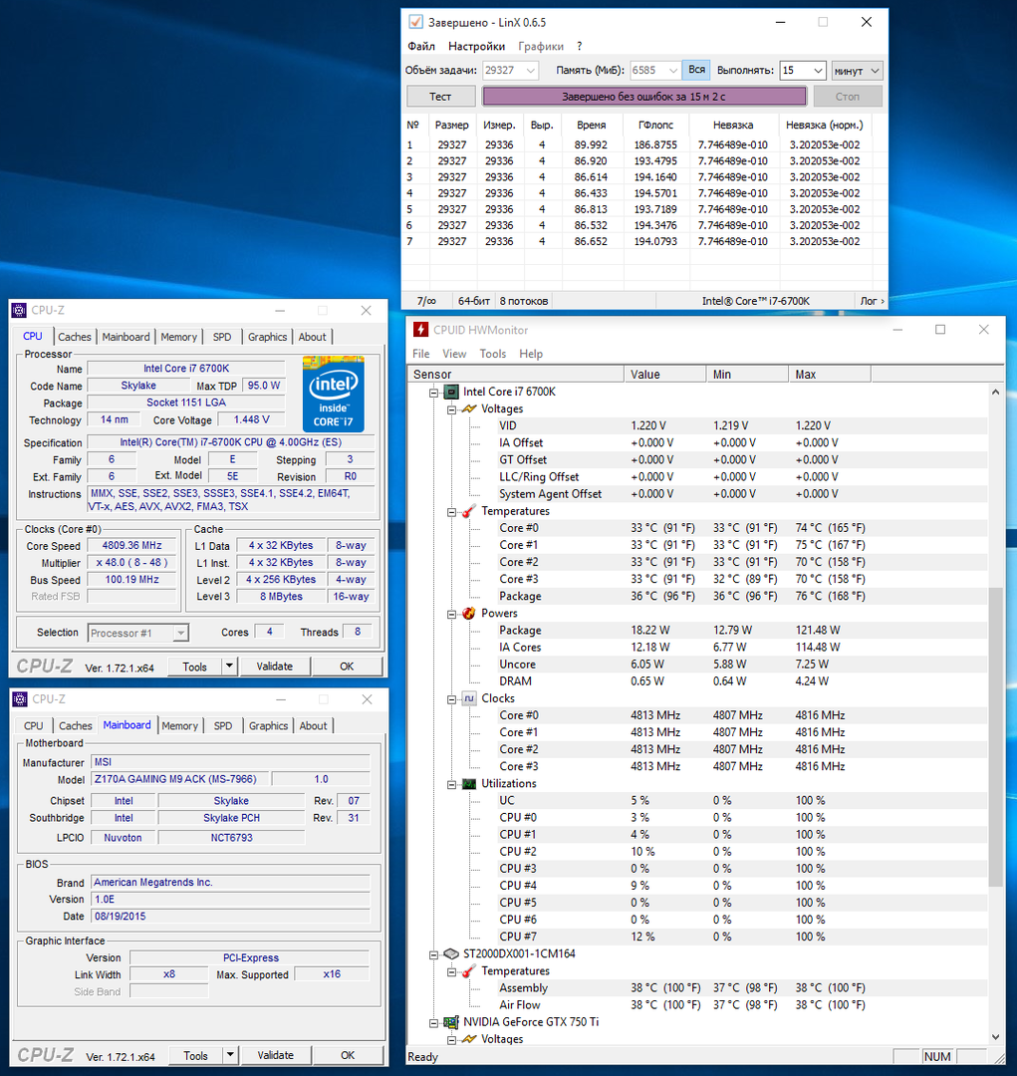Click the Utilizations icon in HWMonitor
This screenshot has width=1017, height=1076.
tap(468, 784)
